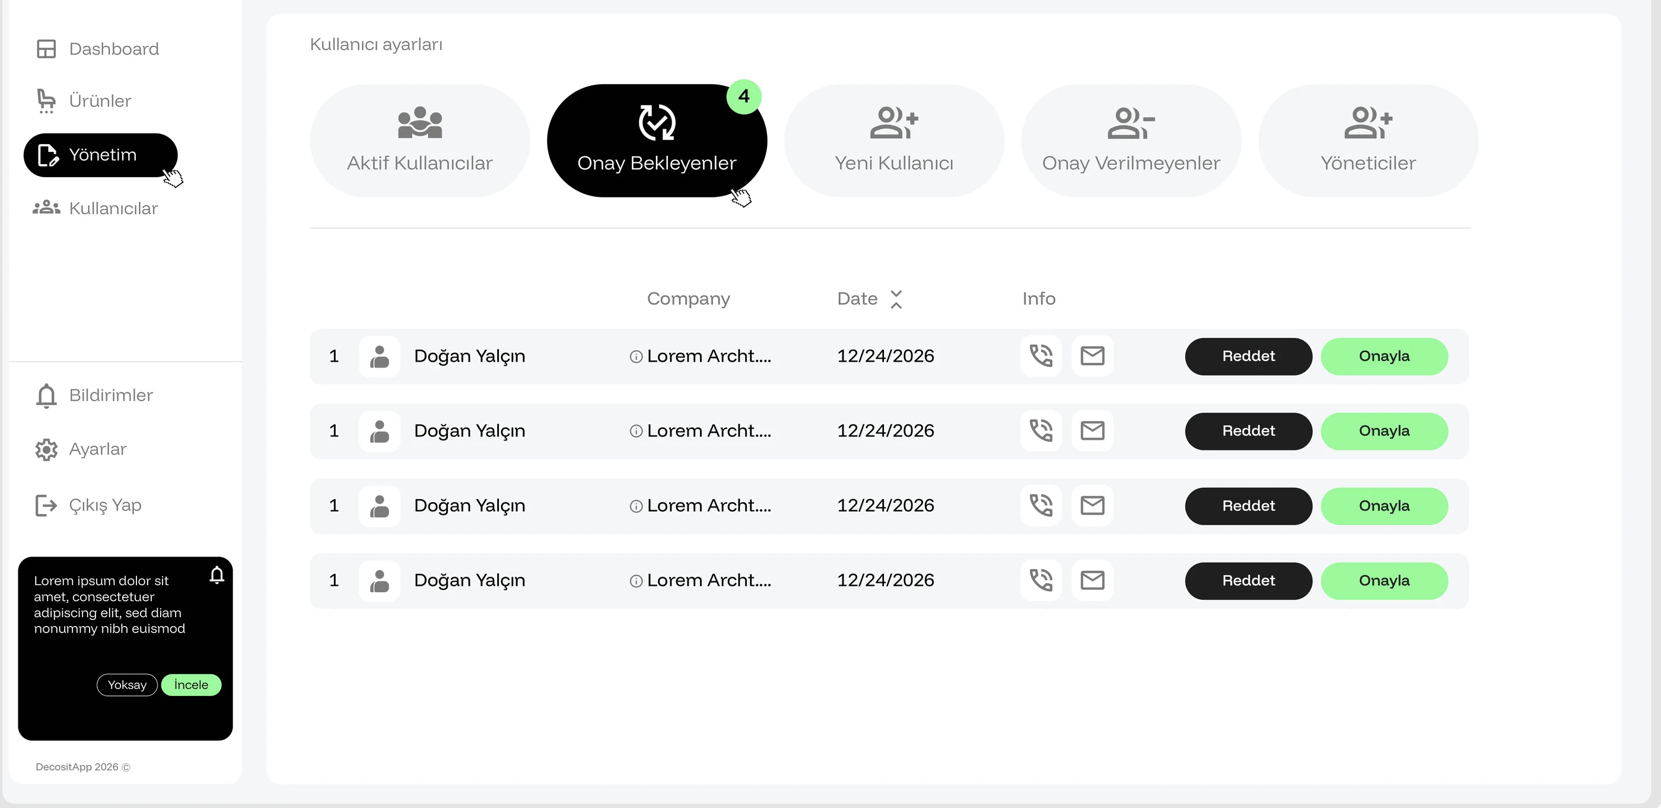Dismiss notification card with Yoksay
The width and height of the screenshot is (1661, 808).
[127, 685]
